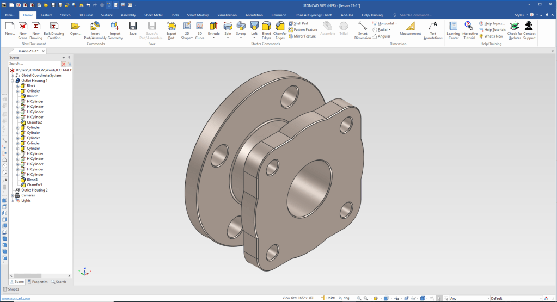Open the Measurement tool
Image resolution: width=557 pixels, height=302 pixels.
(410, 28)
